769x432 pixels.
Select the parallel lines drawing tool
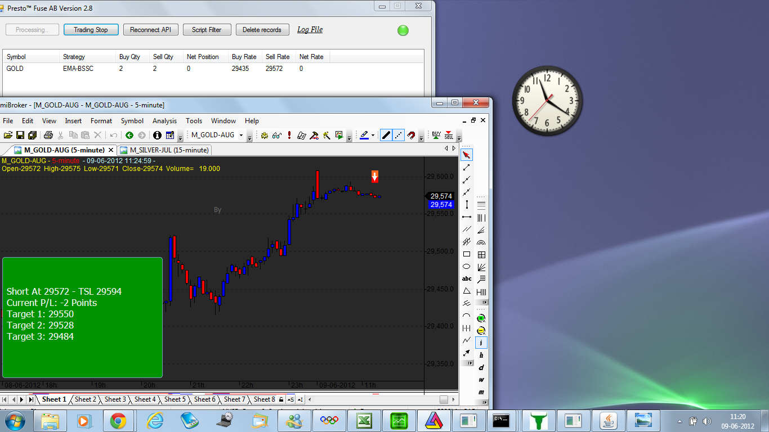(467, 229)
